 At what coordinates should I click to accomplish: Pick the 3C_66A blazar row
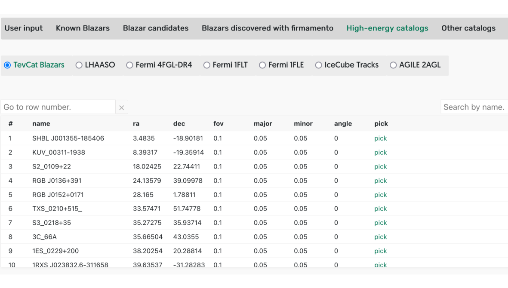tap(380, 237)
